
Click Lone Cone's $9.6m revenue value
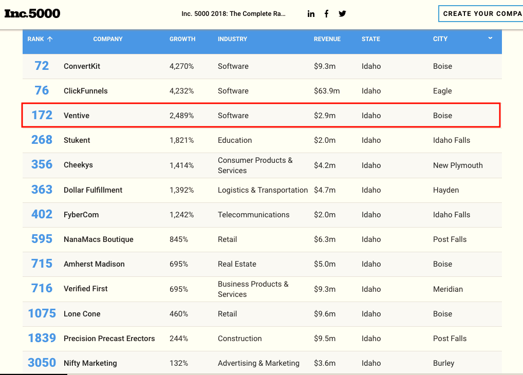(325, 313)
